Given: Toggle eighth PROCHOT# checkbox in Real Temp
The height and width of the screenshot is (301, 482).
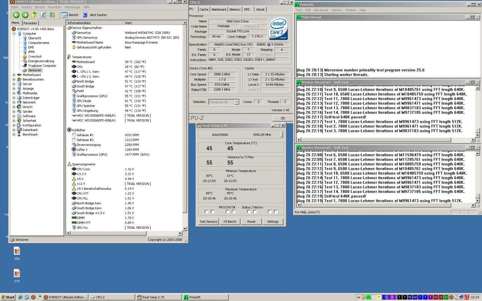Looking at the screenshot, I should coord(276,212).
